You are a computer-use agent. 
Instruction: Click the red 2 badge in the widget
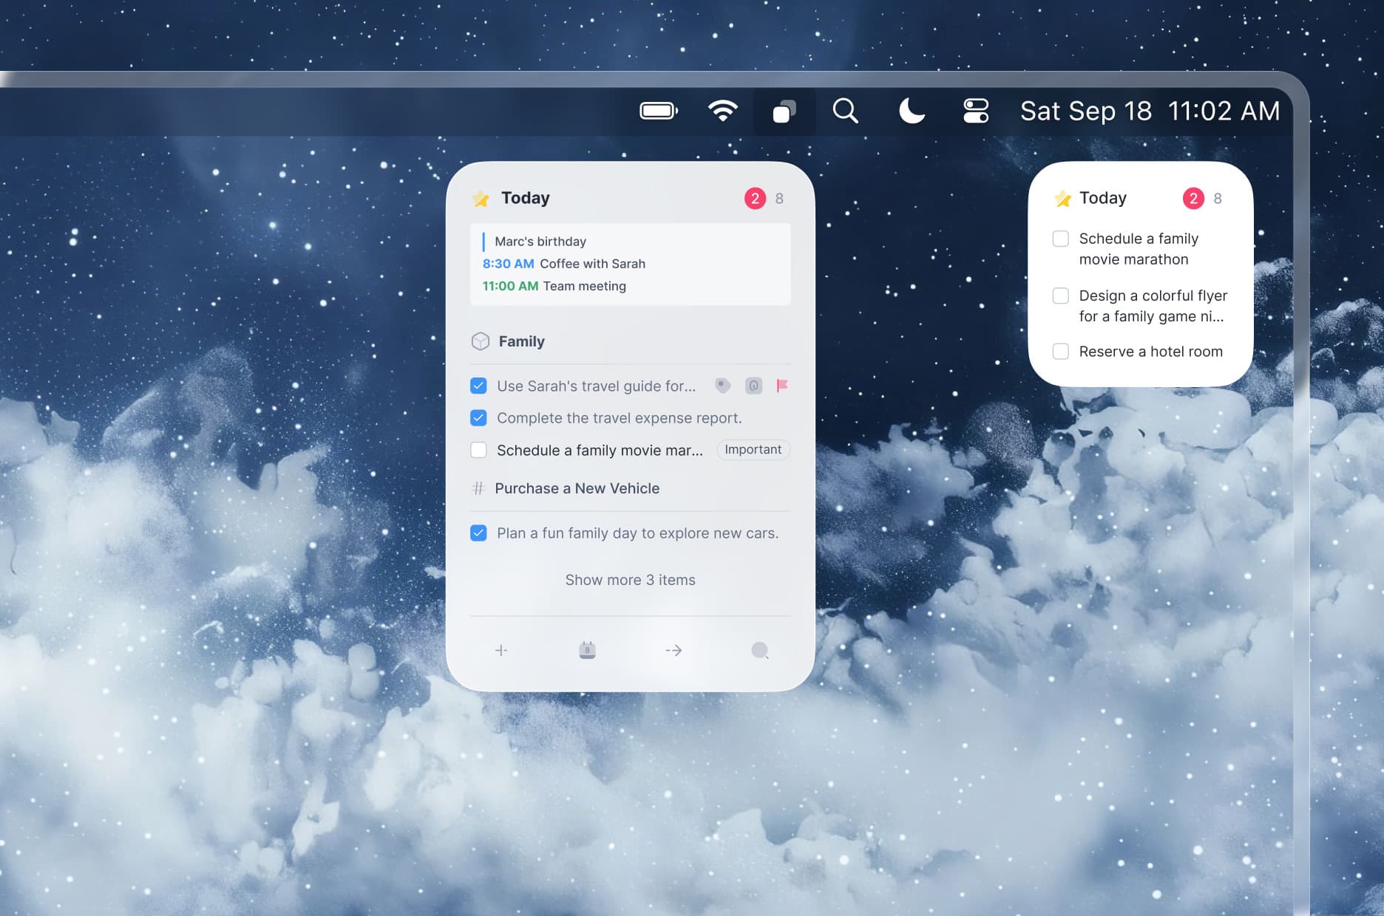1193,198
